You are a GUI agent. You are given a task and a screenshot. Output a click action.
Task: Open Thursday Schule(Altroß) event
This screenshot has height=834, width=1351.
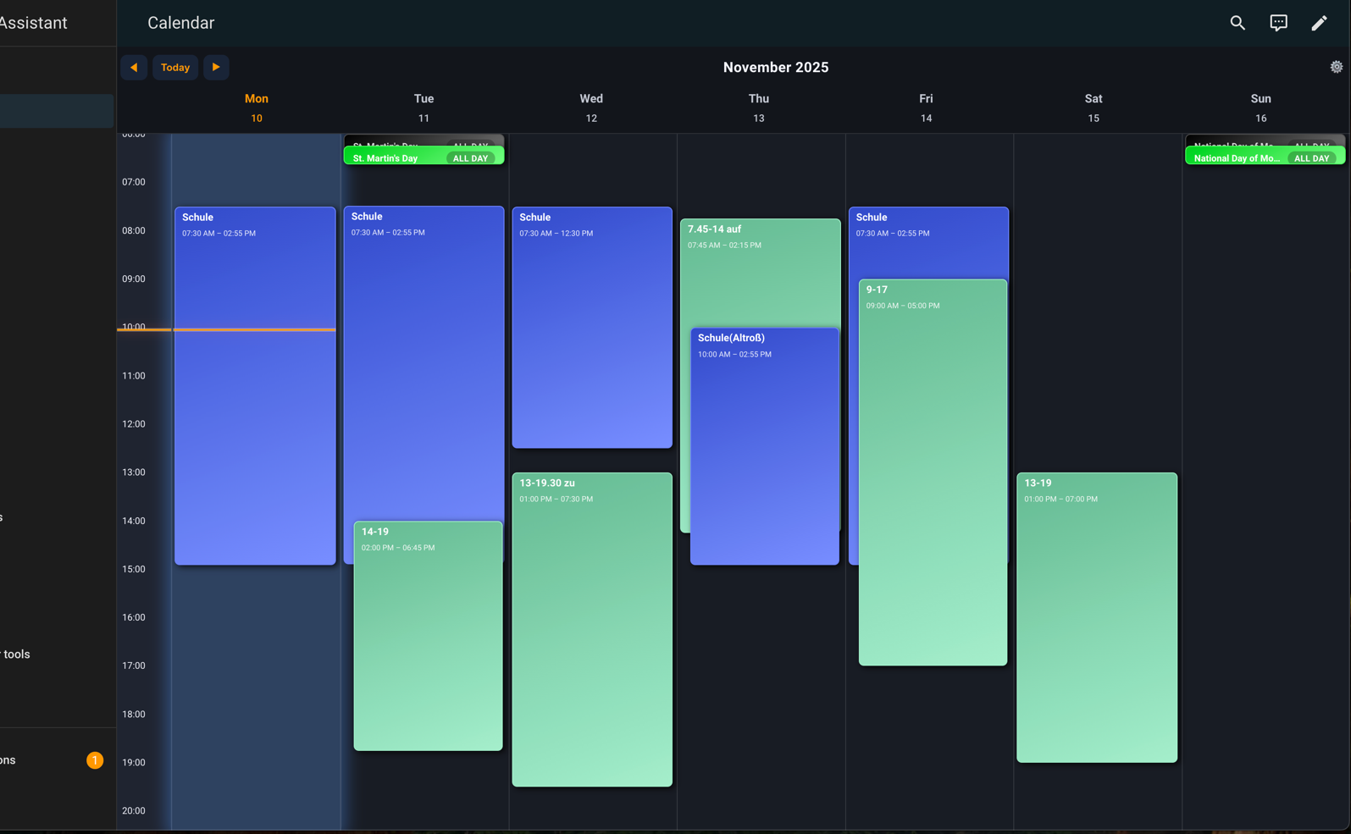[765, 446]
